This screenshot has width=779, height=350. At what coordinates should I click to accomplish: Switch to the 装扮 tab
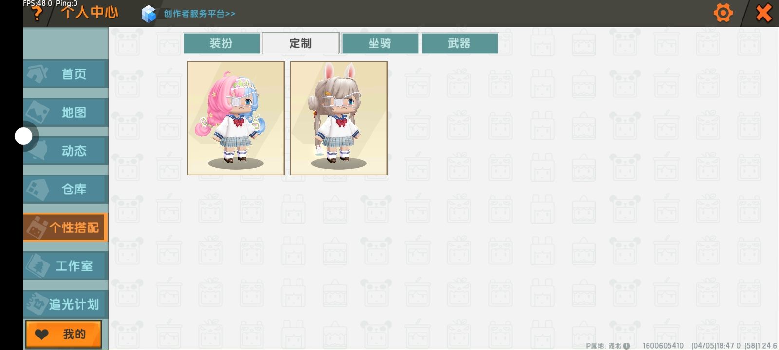[222, 43]
